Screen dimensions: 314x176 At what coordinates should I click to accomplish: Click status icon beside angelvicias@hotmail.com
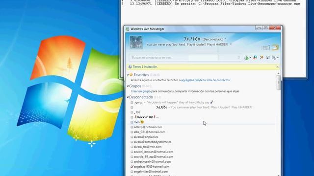pyautogui.click(x=132, y=172)
